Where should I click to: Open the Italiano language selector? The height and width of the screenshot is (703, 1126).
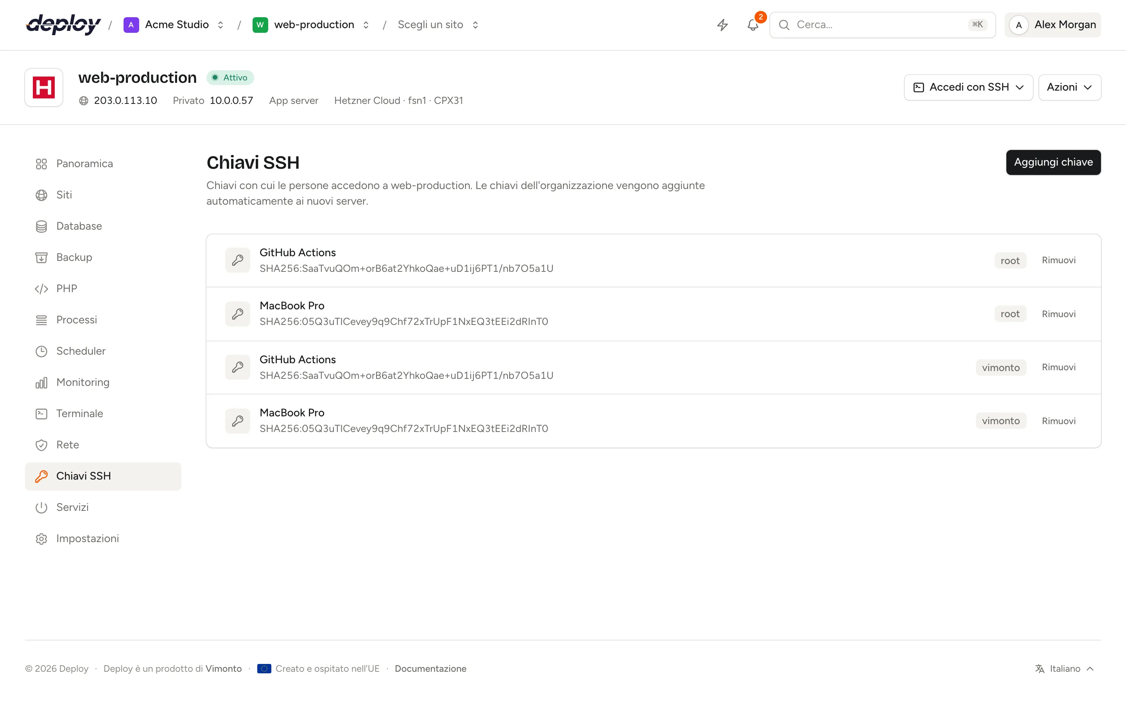[1064, 669]
